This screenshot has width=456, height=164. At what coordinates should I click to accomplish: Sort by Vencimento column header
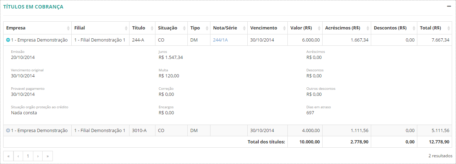pyautogui.click(x=264, y=28)
